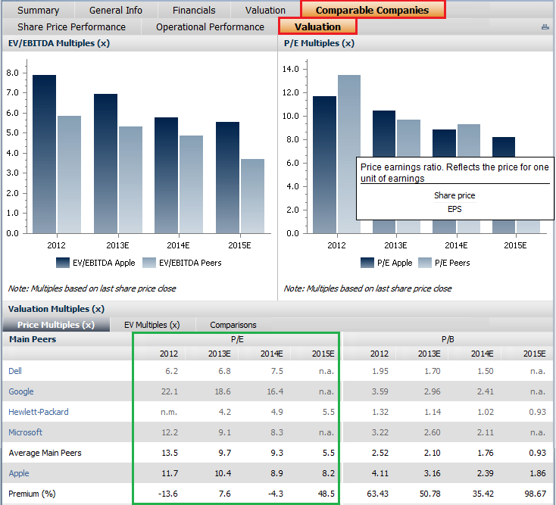The height and width of the screenshot is (505, 556).
Task: Open the Google peer link
Action: pos(21,391)
